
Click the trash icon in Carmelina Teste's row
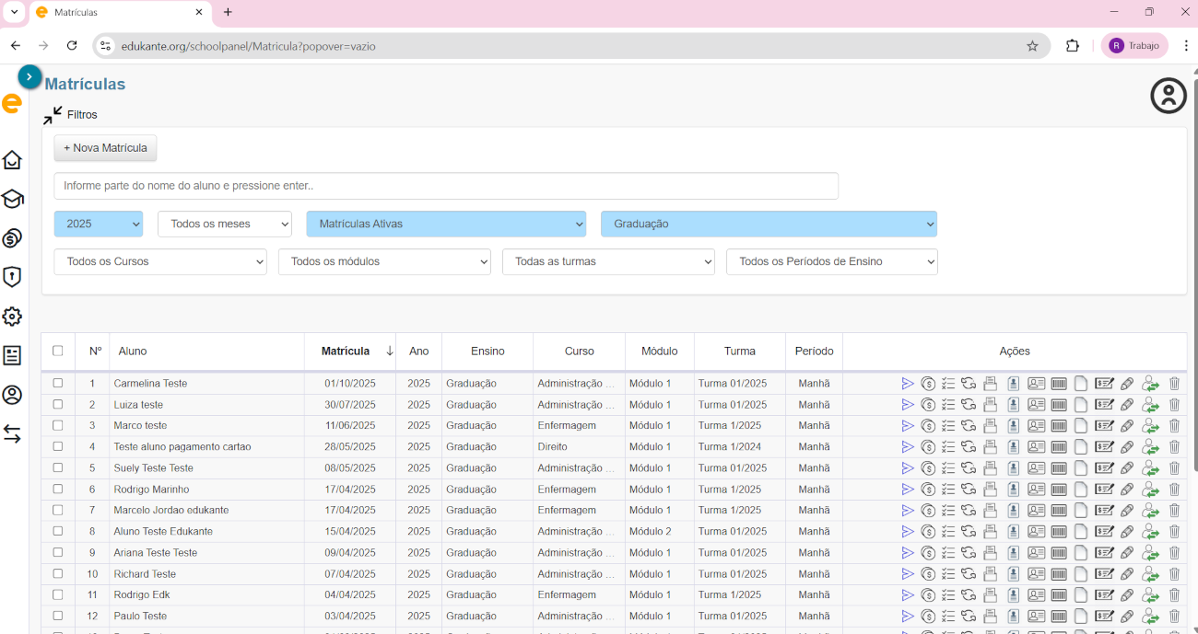tap(1174, 384)
